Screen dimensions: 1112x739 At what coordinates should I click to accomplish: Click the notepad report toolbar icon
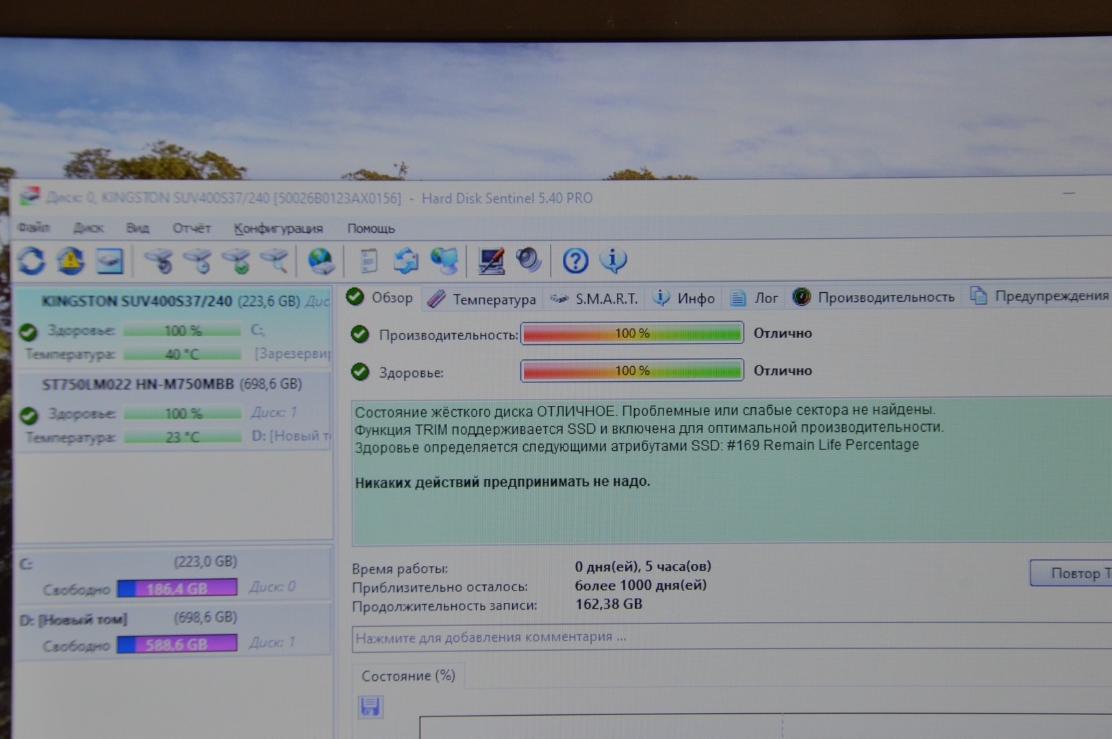point(368,261)
